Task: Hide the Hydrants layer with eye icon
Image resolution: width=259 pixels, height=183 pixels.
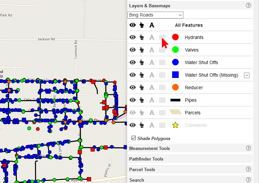Action: coord(132,37)
